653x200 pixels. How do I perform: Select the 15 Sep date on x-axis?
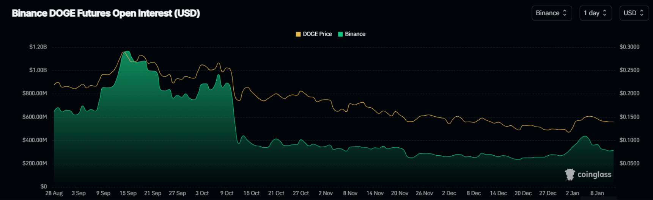pos(128,193)
